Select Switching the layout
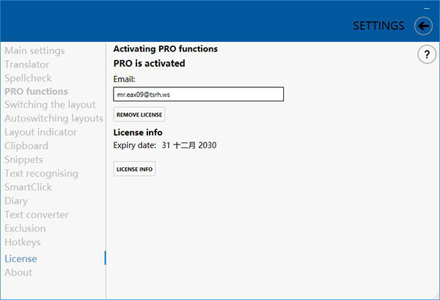The width and height of the screenshot is (440, 300). point(50,105)
